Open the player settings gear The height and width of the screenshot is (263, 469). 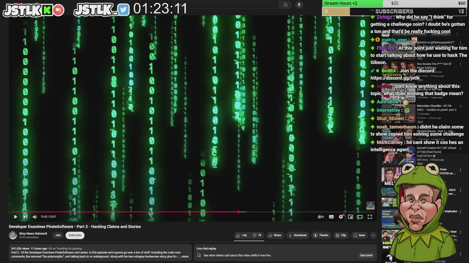point(341,217)
